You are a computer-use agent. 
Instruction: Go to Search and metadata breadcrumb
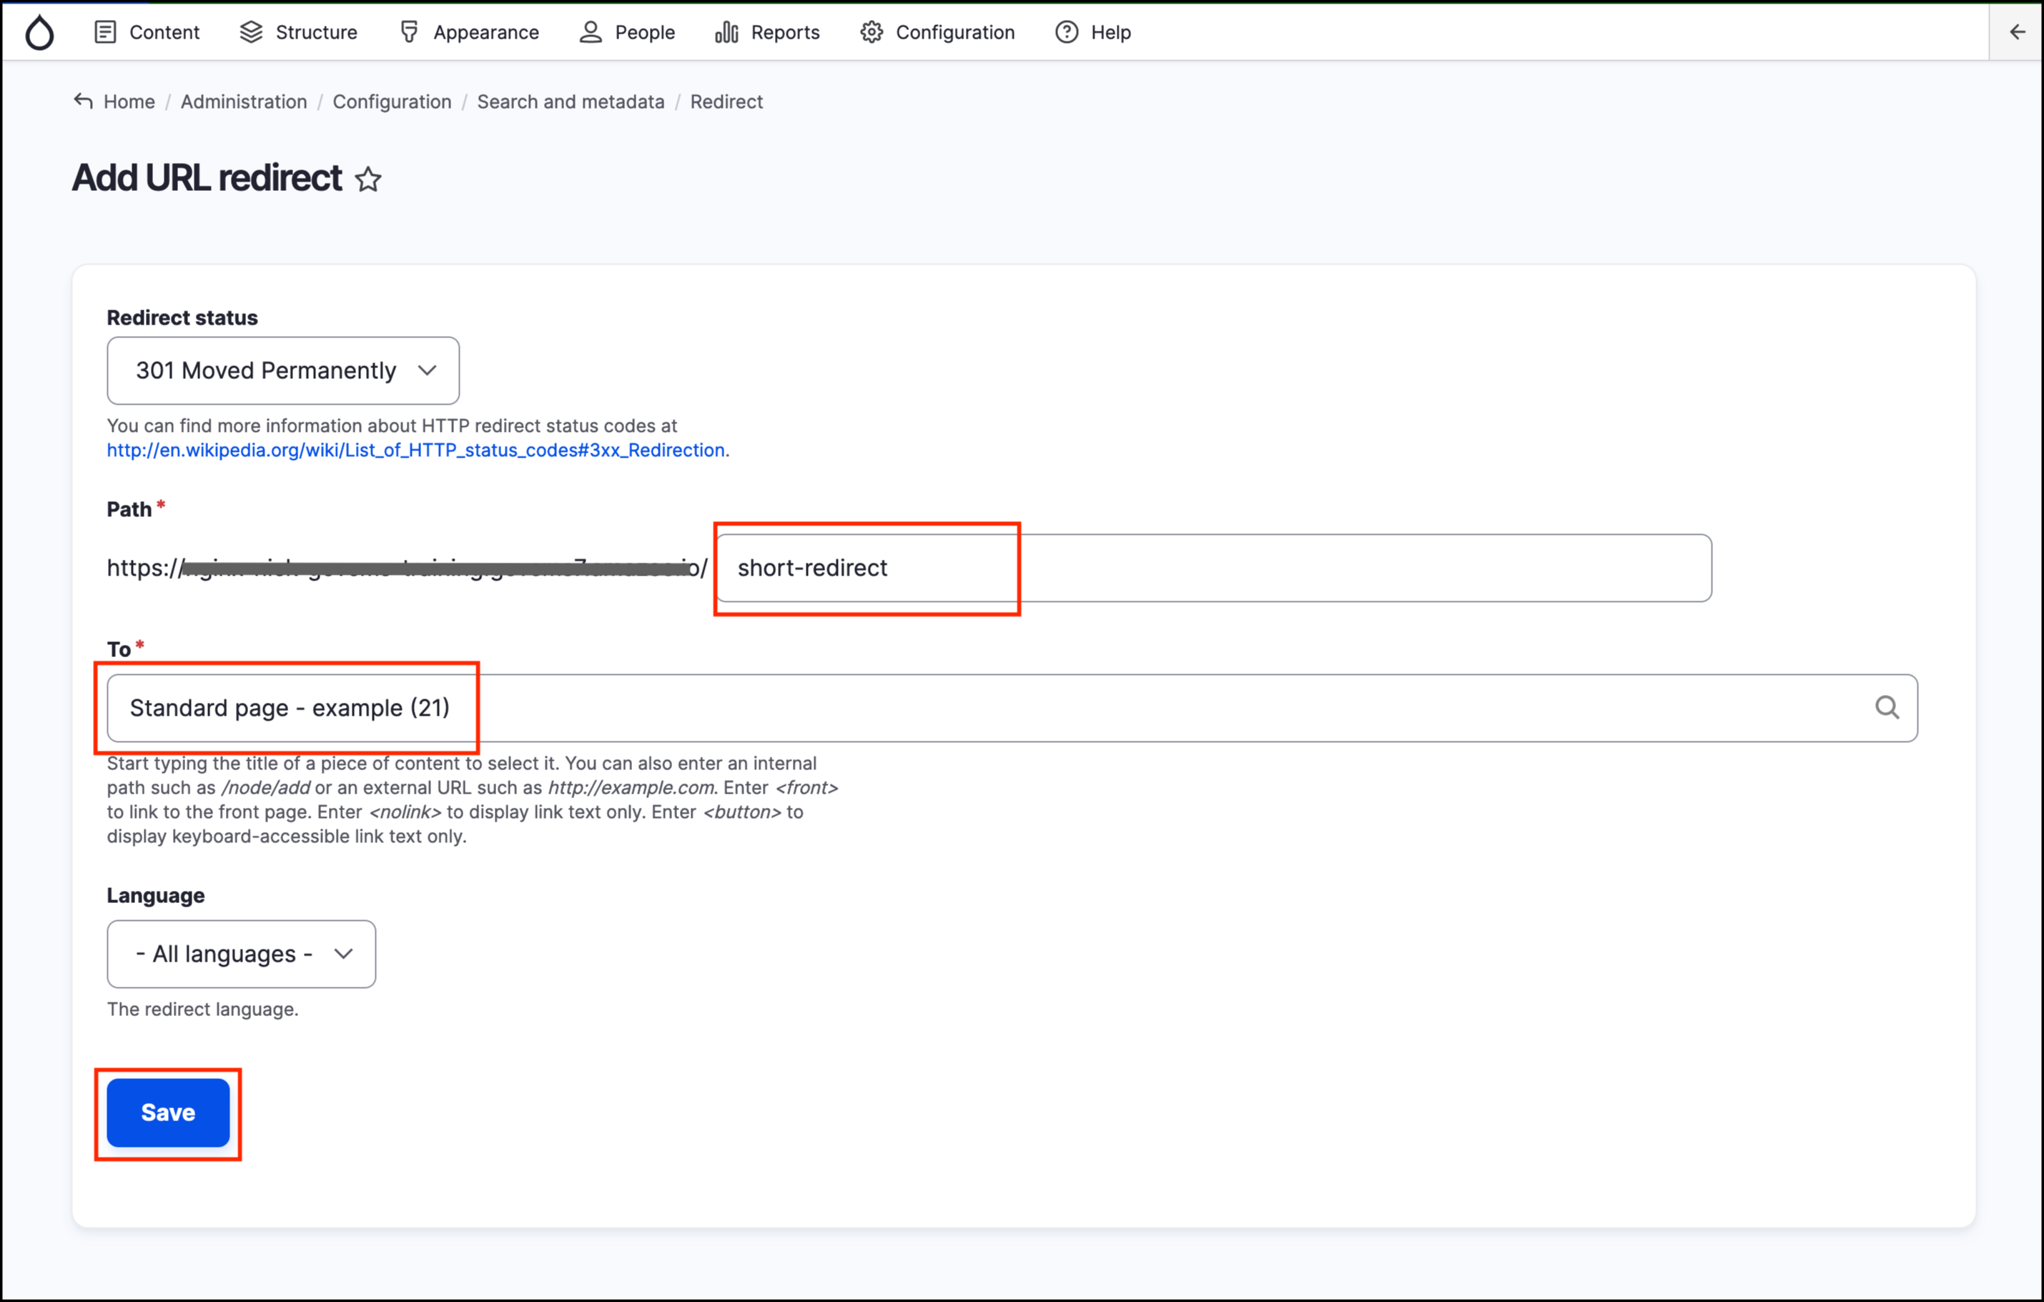click(571, 102)
